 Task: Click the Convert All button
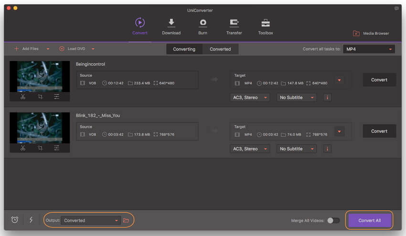click(x=370, y=220)
